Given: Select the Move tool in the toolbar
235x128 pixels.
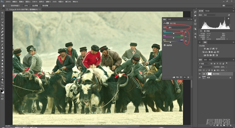Looking at the screenshot, I should [x=2, y=13].
